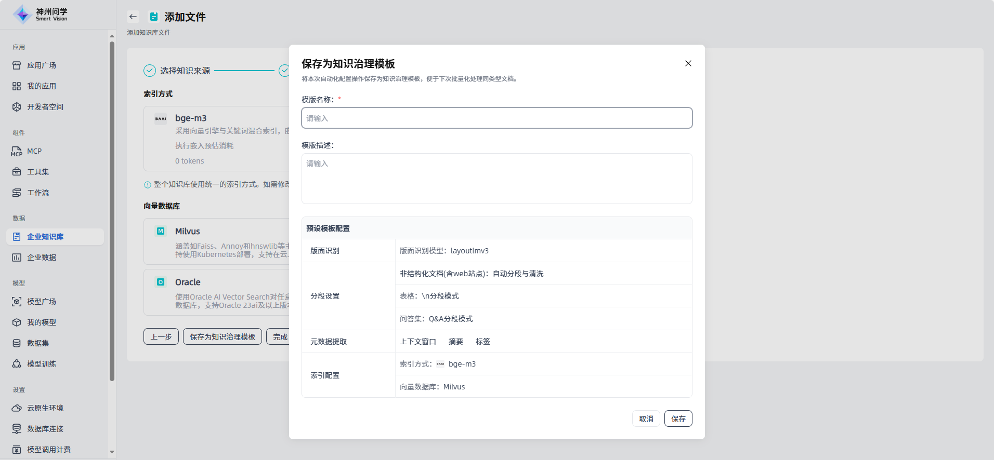Open the 工作流 section
The width and height of the screenshot is (994, 460).
pos(38,193)
